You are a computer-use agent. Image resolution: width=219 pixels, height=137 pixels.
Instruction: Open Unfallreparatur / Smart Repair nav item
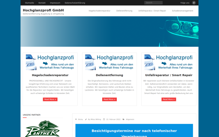pos(152,11)
